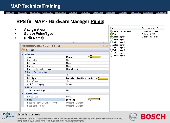Image resolution: width=170 pixels, height=123 pixels.
Task: Click the green status icon for Onboard Input 1
Action: click(x=111, y=37)
